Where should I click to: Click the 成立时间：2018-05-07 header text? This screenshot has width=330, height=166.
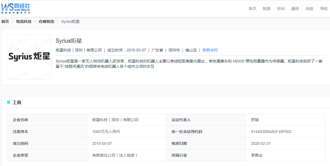(x=126, y=50)
